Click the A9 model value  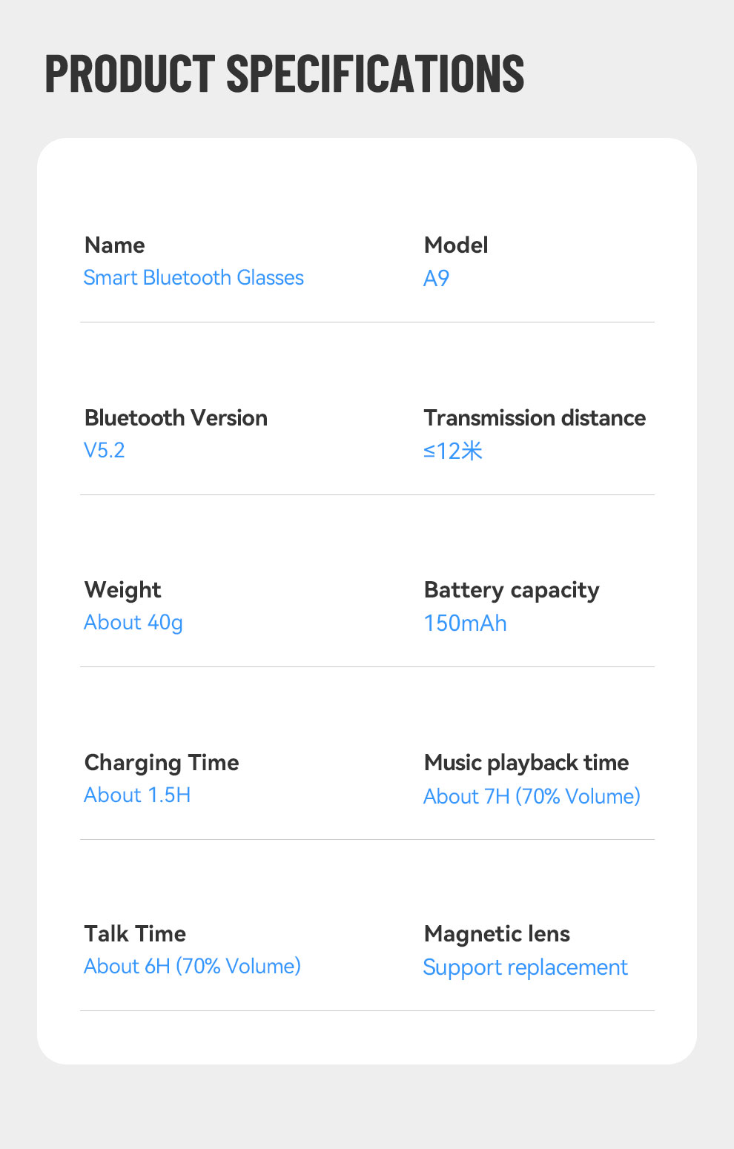[436, 279]
